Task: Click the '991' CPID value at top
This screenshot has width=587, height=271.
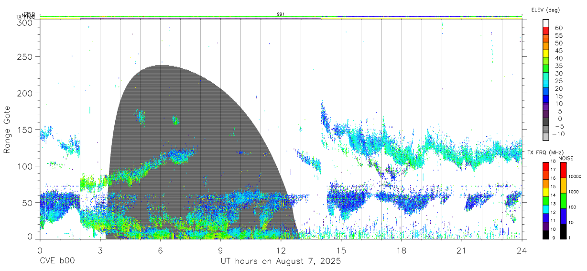Action: [x=281, y=14]
